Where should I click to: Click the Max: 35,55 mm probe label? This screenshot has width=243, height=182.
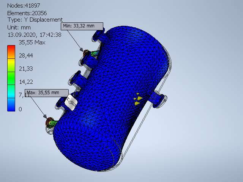(x=47, y=93)
